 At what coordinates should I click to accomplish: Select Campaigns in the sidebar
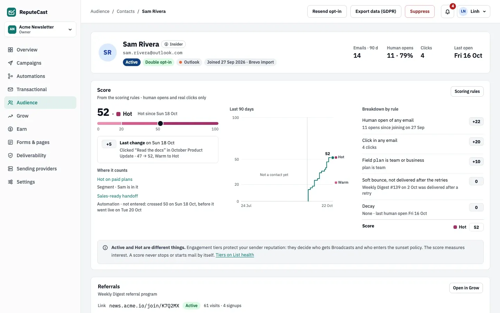[40, 63]
